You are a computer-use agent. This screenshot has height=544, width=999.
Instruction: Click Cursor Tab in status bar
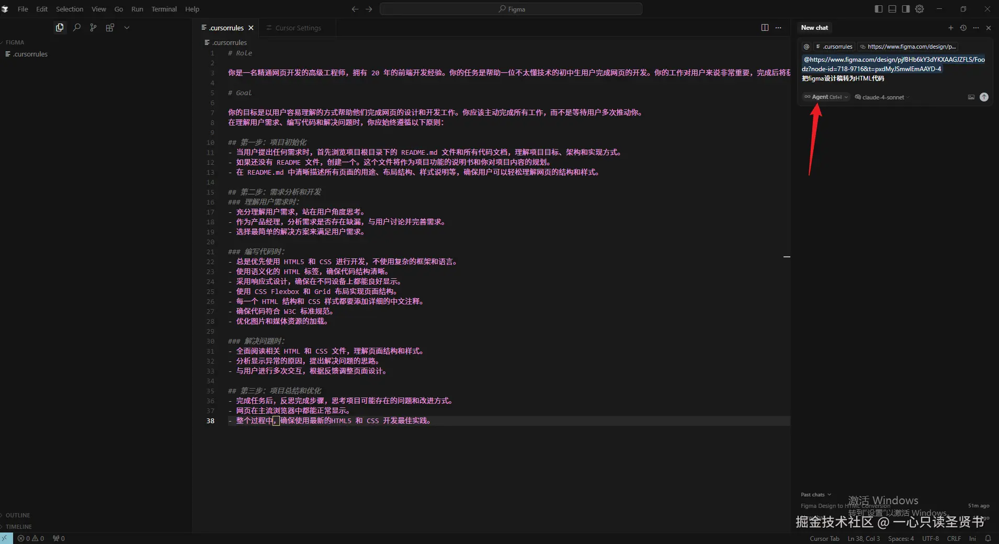pos(824,538)
